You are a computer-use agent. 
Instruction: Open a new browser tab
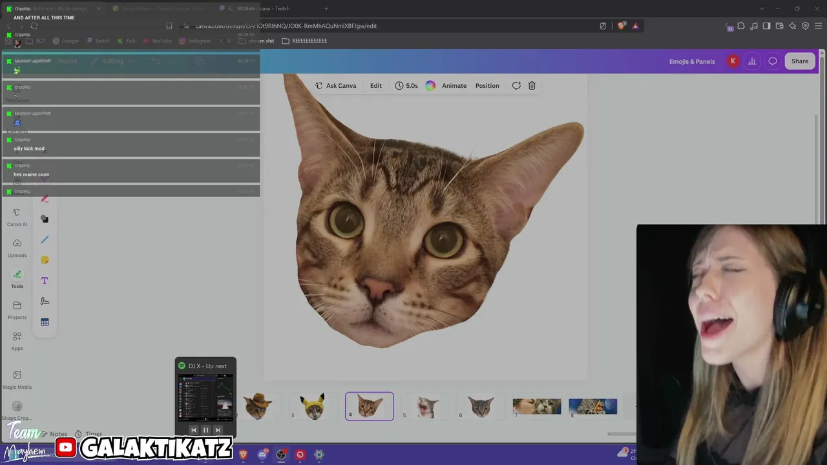[326, 8]
